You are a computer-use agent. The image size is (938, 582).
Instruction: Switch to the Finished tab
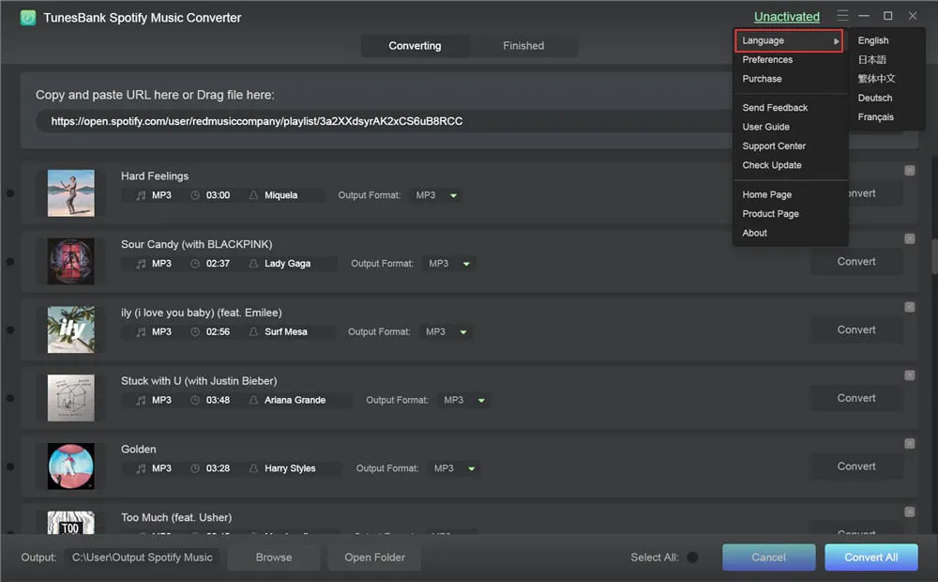tap(523, 45)
